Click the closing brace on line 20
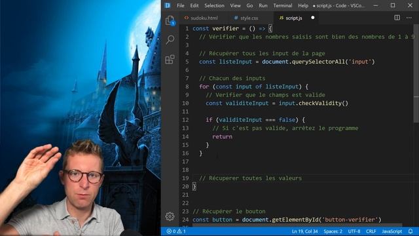 pyautogui.click(x=194, y=186)
